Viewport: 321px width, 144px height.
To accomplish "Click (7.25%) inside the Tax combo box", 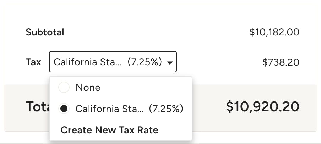I will [145, 62].
